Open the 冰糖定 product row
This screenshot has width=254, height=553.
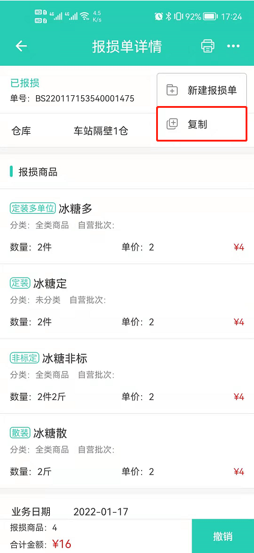[x=127, y=302]
